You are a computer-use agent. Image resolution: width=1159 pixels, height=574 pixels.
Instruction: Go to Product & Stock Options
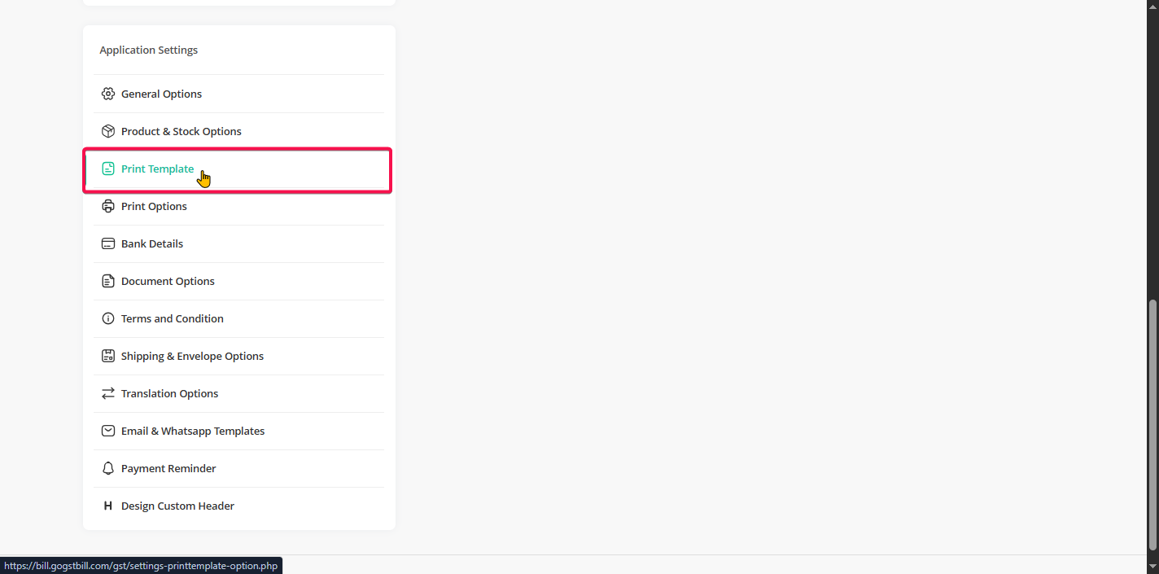181,131
